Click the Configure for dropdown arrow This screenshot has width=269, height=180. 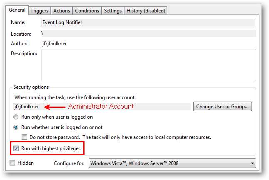pyautogui.click(x=252, y=163)
